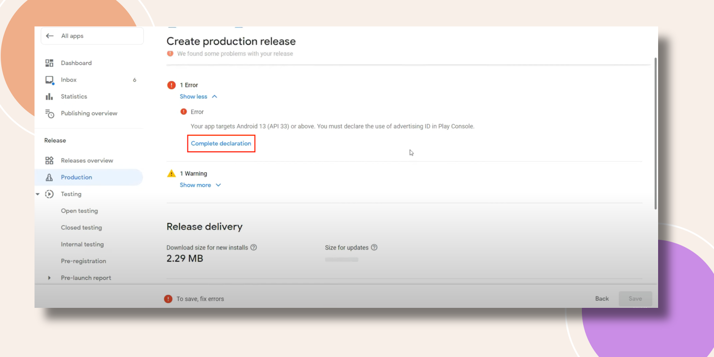Click the '2.29 MB' download size value

point(185,258)
